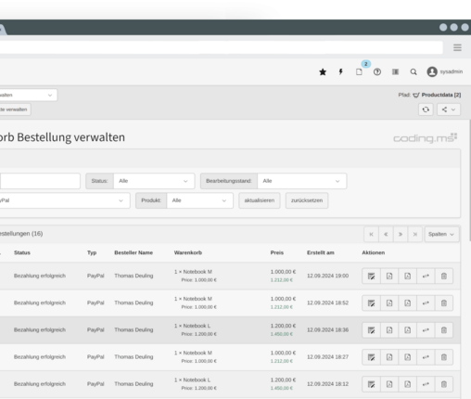Screen dimensions: 471x399
Task: Click price 1.450,00 € in the 18:12 order
Action: pyautogui.click(x=282, y=388)
